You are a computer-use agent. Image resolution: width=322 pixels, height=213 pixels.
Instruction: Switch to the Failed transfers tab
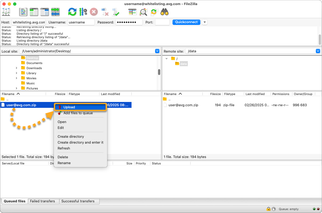tap(42, 201)
